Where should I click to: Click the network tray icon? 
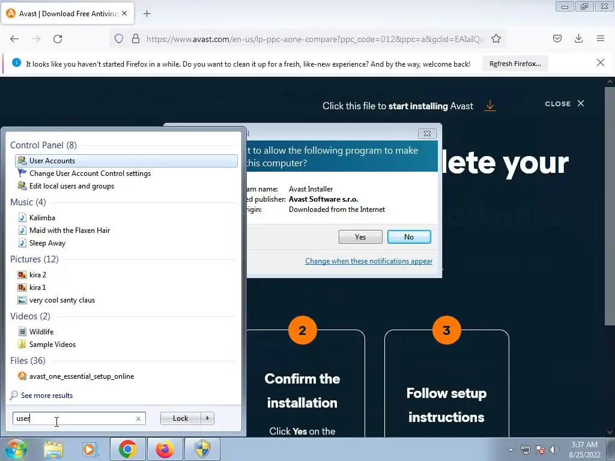click(525, 450)
